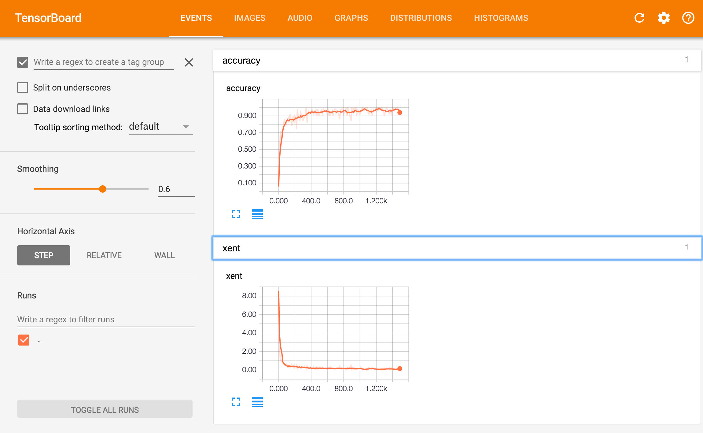Viewport: 703px width, 433px height.
Task: Clear the tag group regex with X
Action: [x=189, y=62]
